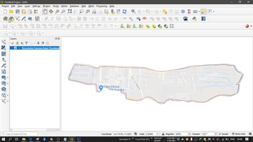Select the Pan Map hand tool

(x=45, y=11)
